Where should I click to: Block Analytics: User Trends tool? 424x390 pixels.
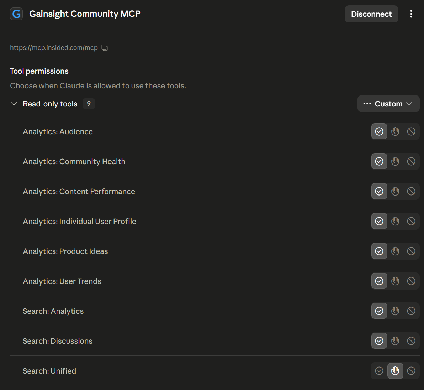[x=411, y=281]
